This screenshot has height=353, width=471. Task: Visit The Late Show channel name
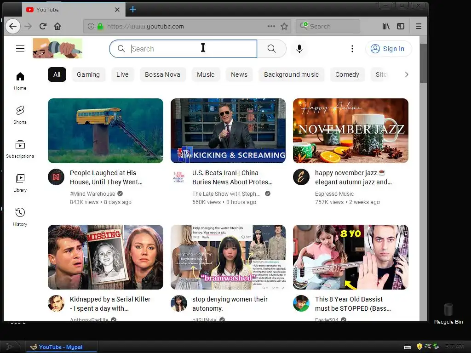pyautogui.click(x=226, y=194)
